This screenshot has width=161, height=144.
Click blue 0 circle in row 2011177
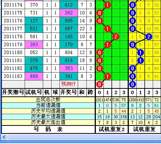pos(133,29)
